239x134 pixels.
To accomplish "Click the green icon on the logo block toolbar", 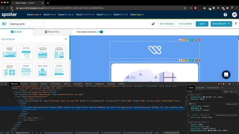I will pos(187,40).
